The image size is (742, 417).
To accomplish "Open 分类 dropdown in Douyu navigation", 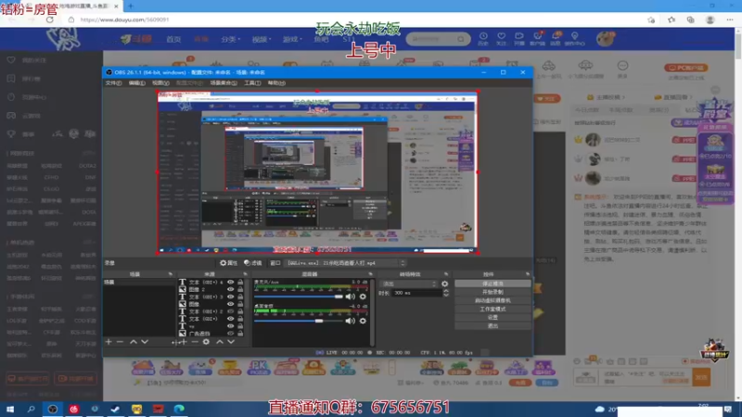I will [230, 39].
